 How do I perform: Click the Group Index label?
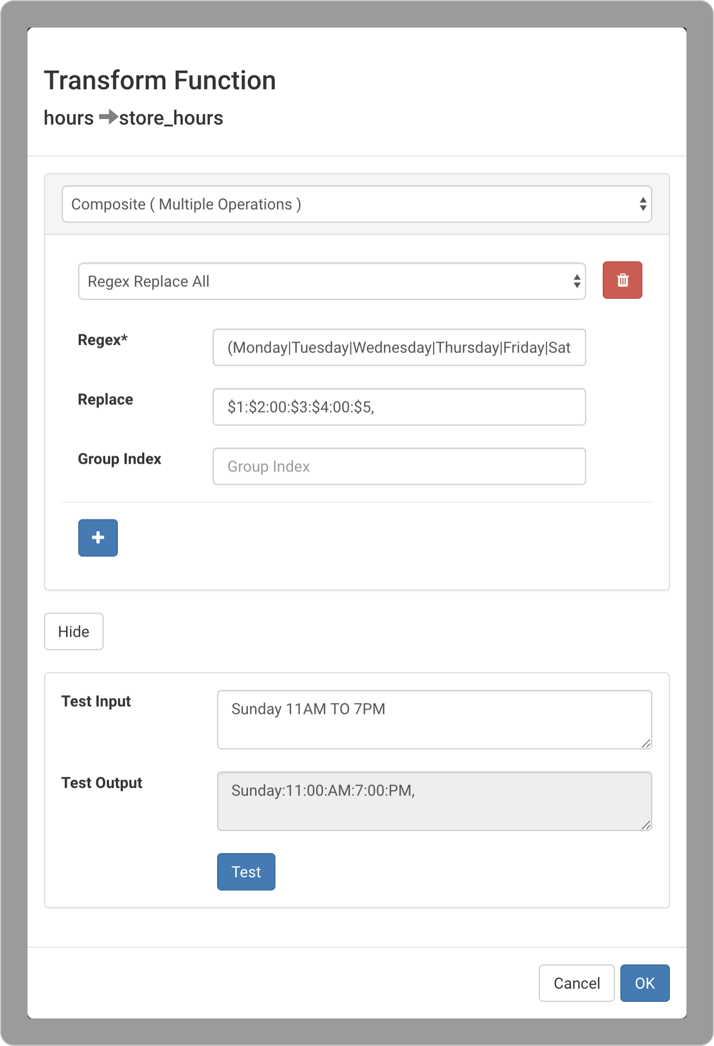(x=120, y=459)
